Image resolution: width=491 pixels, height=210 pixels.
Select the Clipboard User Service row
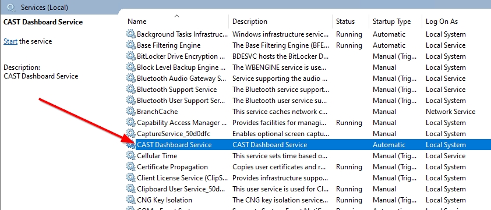tap(308, 189)
